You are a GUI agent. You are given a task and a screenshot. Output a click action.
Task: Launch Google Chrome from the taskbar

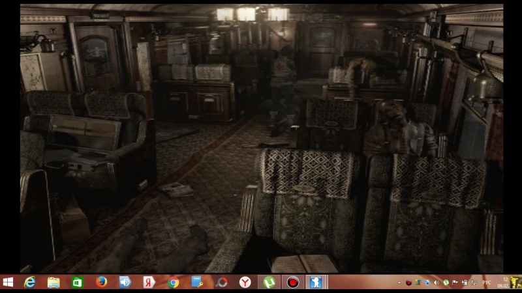pyautogui.click(x=173, y=283)
